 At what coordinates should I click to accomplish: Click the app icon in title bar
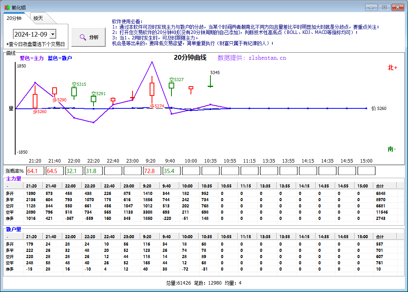(7, 7)
